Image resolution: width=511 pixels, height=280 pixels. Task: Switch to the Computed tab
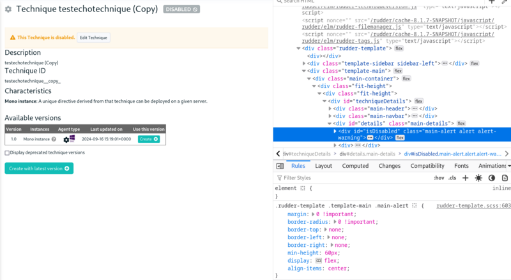(x=355, y=166)
